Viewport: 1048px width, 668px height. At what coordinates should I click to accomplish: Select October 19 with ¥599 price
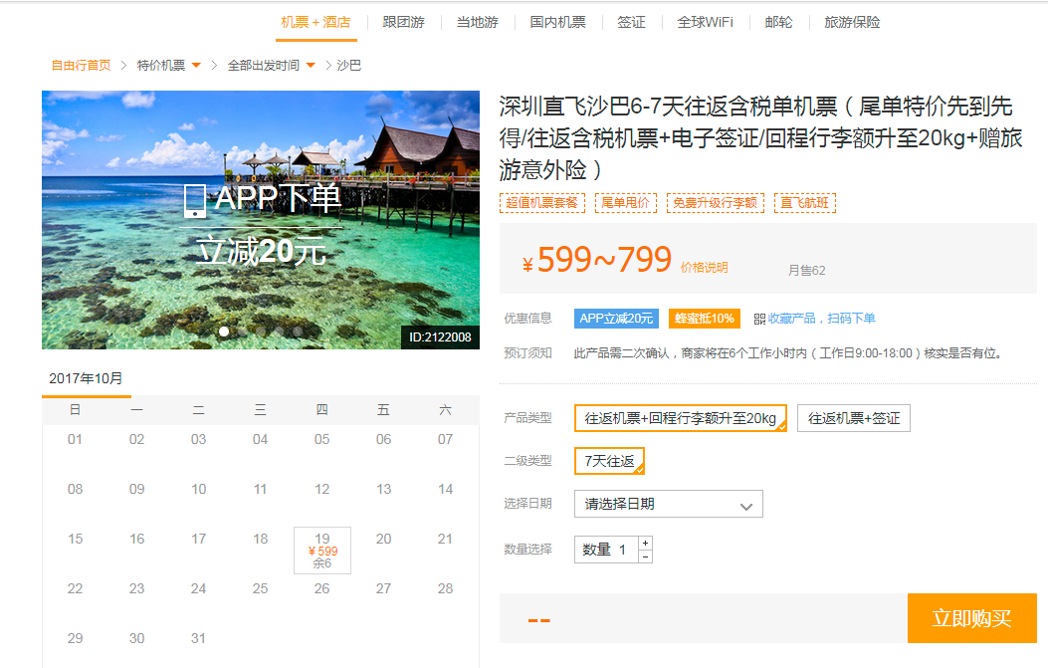(x=322, y=551)
